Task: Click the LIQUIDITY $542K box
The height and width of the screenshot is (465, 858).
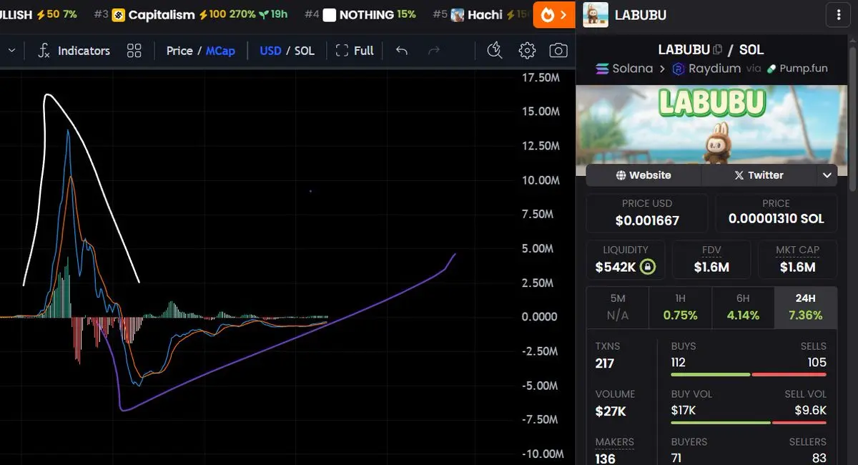Action: click(626, 259)
